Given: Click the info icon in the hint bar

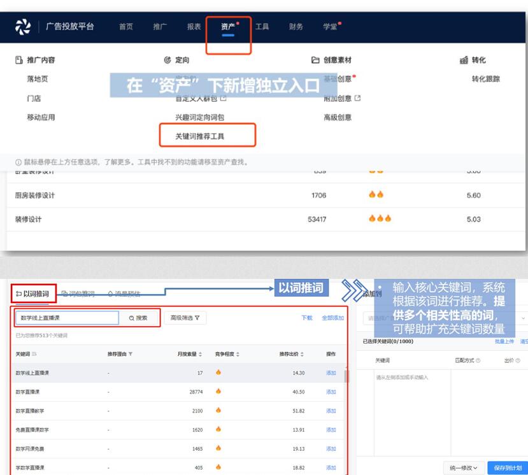Looking at the screenshot, I should [18, 162].
